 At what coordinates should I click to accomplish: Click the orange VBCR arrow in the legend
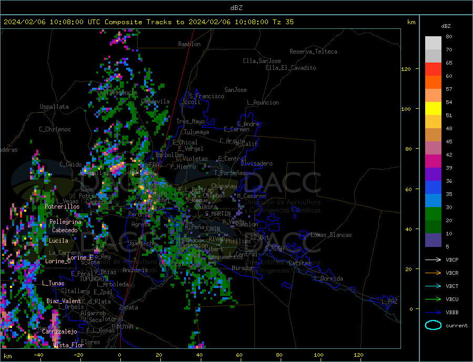click(433, 273)
